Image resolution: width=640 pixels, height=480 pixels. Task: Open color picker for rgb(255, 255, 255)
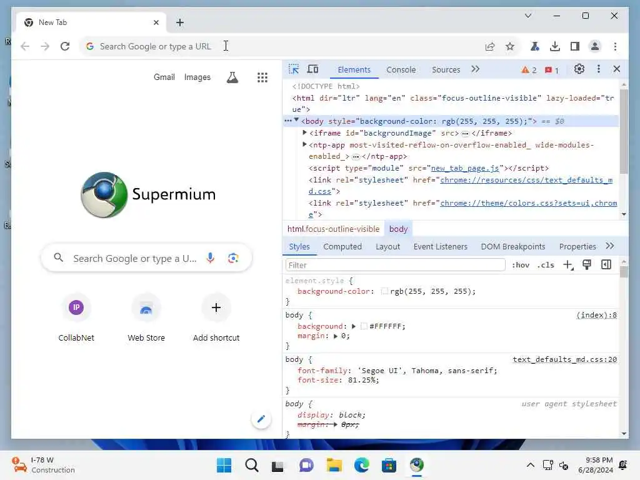click(384, 291)
